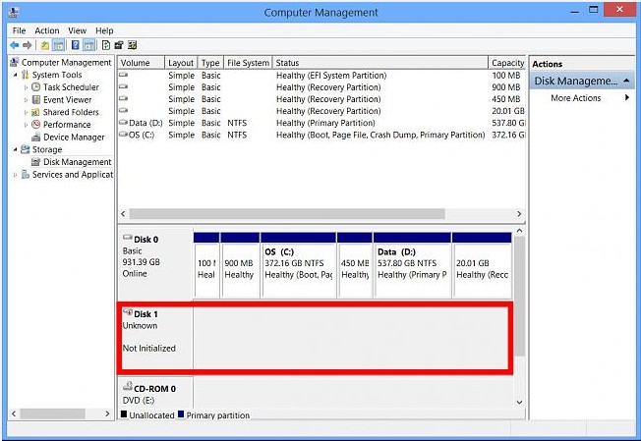Screen dimensions: 641x441
Task: Open the Action menu
Action: (x=47, y=30)
